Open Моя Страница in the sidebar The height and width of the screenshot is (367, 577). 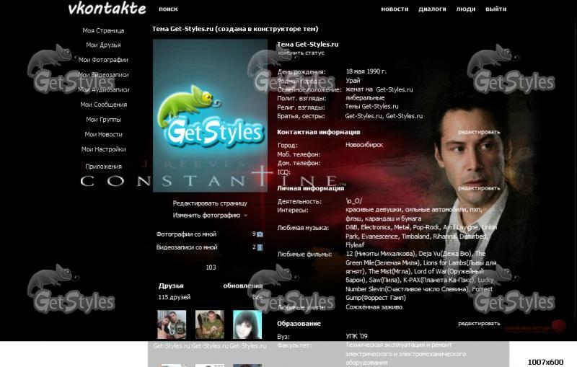(103, 30)
